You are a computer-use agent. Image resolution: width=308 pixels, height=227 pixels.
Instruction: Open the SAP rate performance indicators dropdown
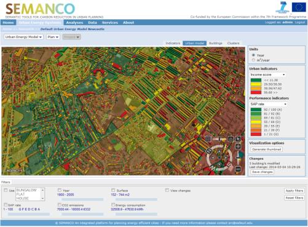click(x=268, y=104)
